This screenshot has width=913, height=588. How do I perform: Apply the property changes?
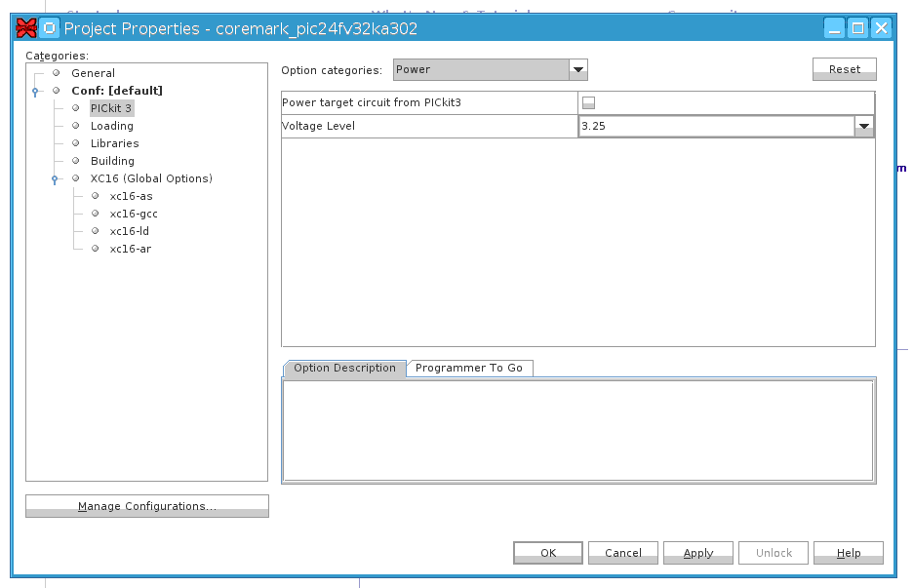(x=698, y=553)
